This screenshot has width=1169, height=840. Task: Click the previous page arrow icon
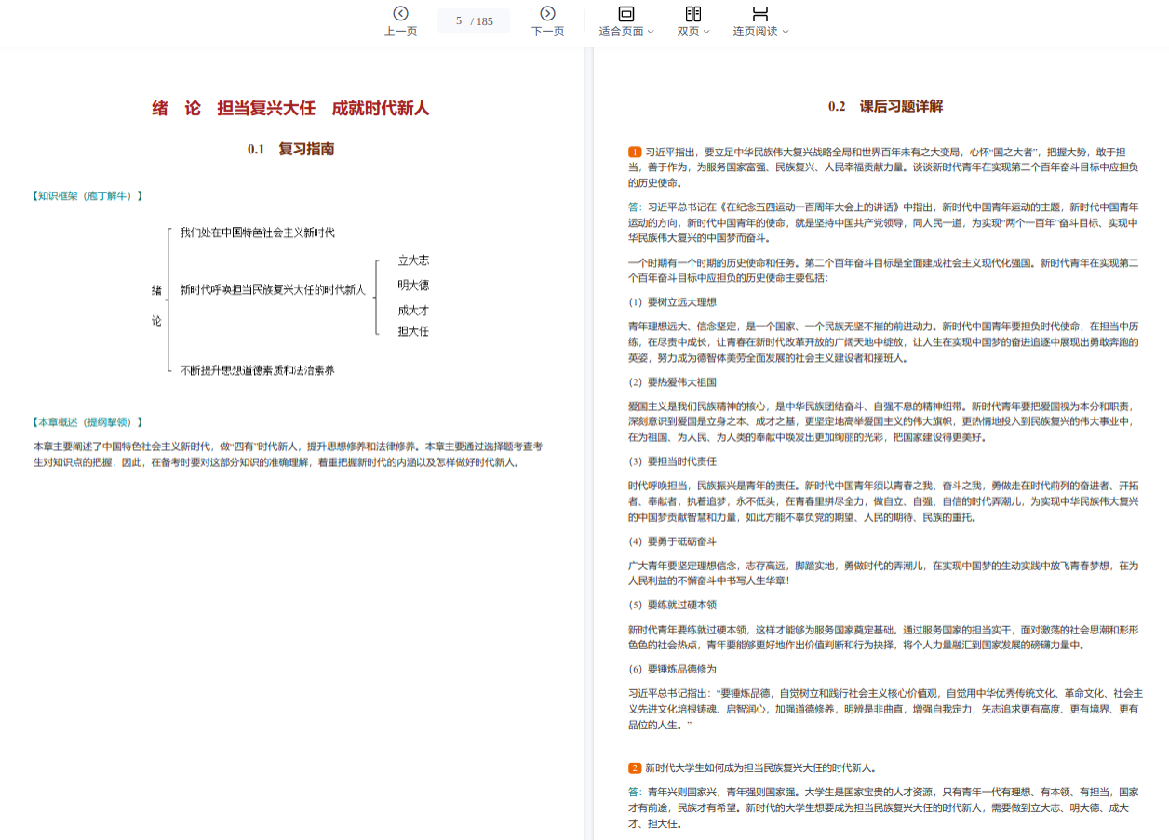[x=400, y=13]
